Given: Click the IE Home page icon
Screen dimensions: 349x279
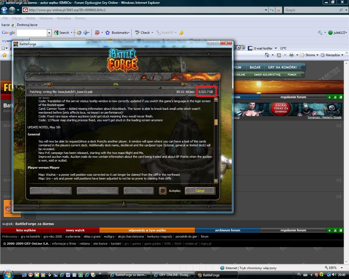Looking at the screenshot, I should click(x=267, y=55).
